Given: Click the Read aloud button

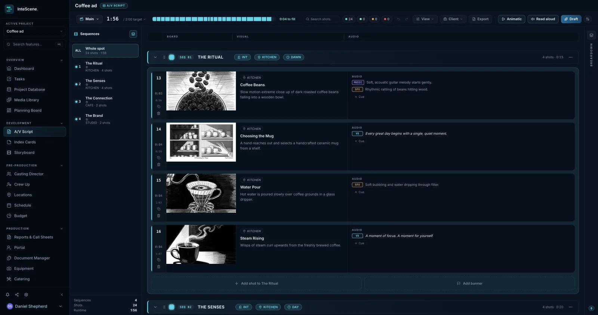Looking at the screenshot, I should click(x=543, y=19).
